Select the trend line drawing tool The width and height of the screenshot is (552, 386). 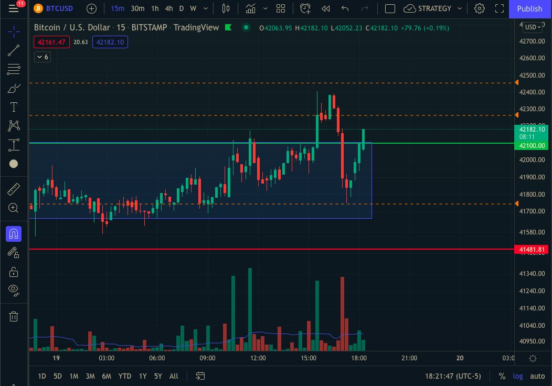pos(14,51)
